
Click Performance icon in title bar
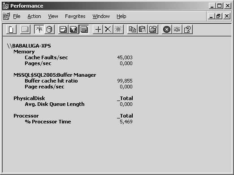pos(6,6)
